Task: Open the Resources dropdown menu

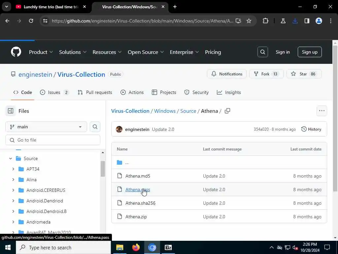Action: pyautogui.click(x=107, y=52)
